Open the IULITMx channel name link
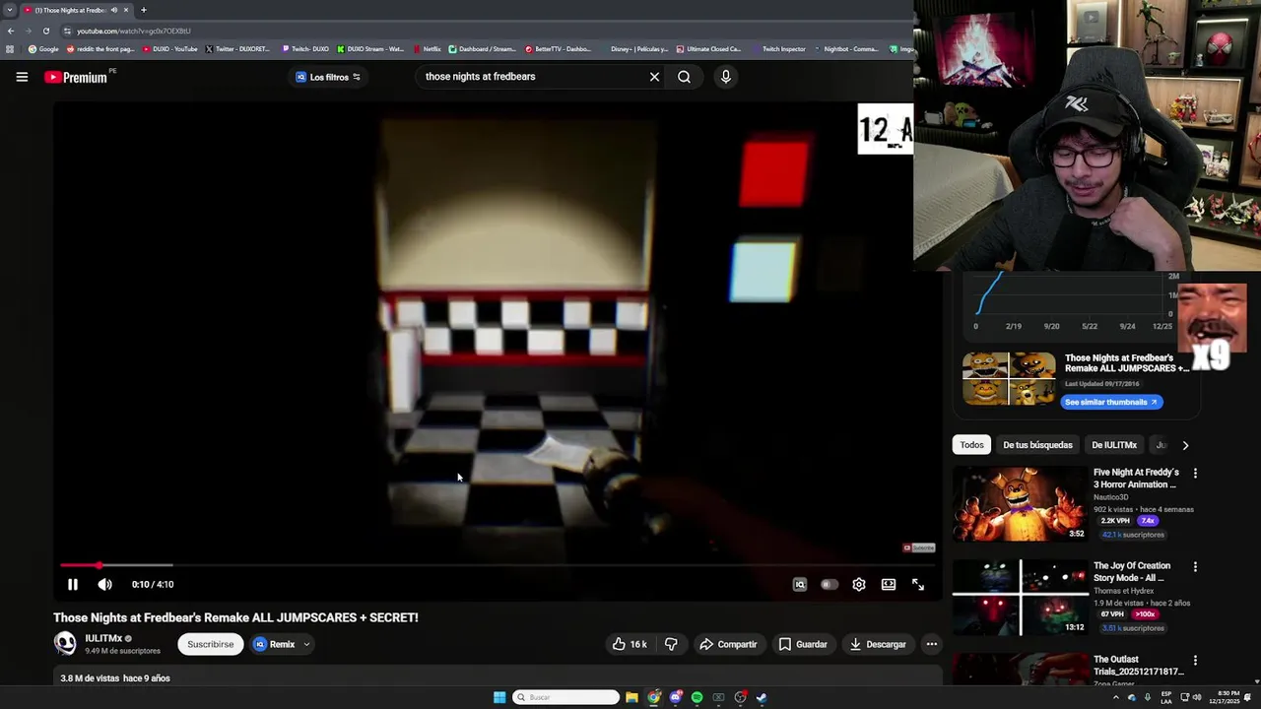 pos(103,638)
